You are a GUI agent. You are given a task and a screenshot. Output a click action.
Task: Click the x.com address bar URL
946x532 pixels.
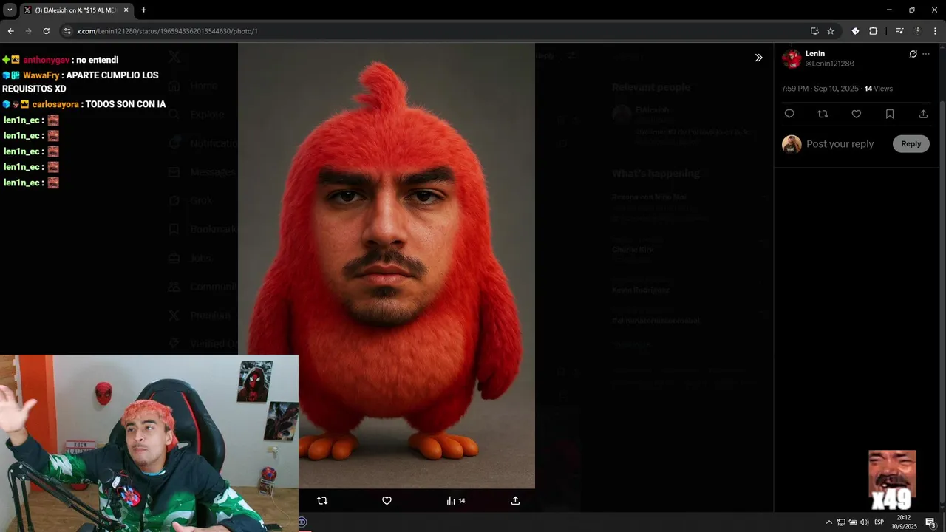pos(167,31)
